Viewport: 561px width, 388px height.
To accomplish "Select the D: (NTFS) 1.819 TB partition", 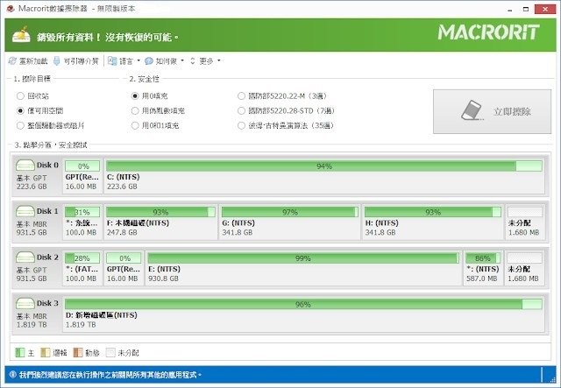I will (303, 314).
